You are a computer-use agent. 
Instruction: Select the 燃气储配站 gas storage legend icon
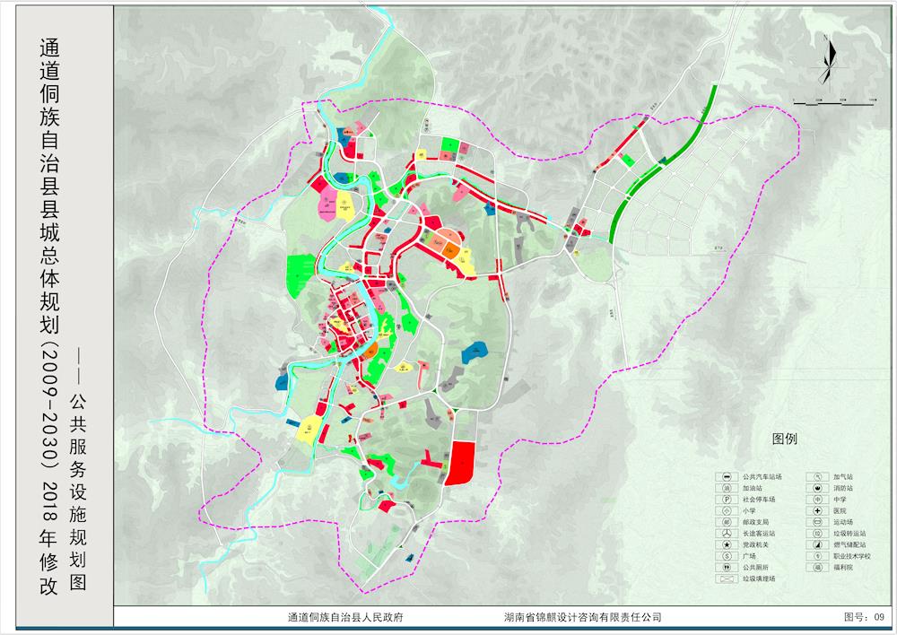(819, 544)
